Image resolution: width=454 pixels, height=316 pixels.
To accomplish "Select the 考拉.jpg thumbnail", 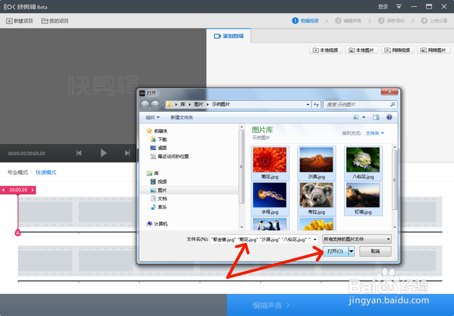I will pyautogui.click(x=316, y=198).
